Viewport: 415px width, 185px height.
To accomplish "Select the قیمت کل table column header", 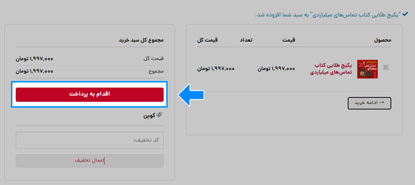I will click(x=207, y=40).
